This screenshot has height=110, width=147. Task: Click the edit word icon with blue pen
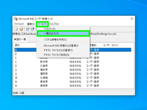pyautogui.click(x=33, y=29)
